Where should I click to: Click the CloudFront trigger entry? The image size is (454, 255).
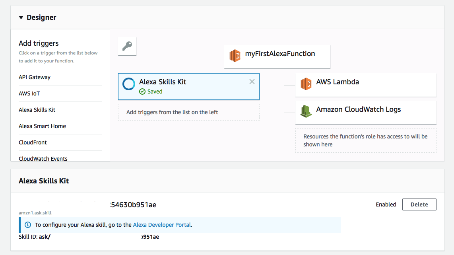click(33, 142)
